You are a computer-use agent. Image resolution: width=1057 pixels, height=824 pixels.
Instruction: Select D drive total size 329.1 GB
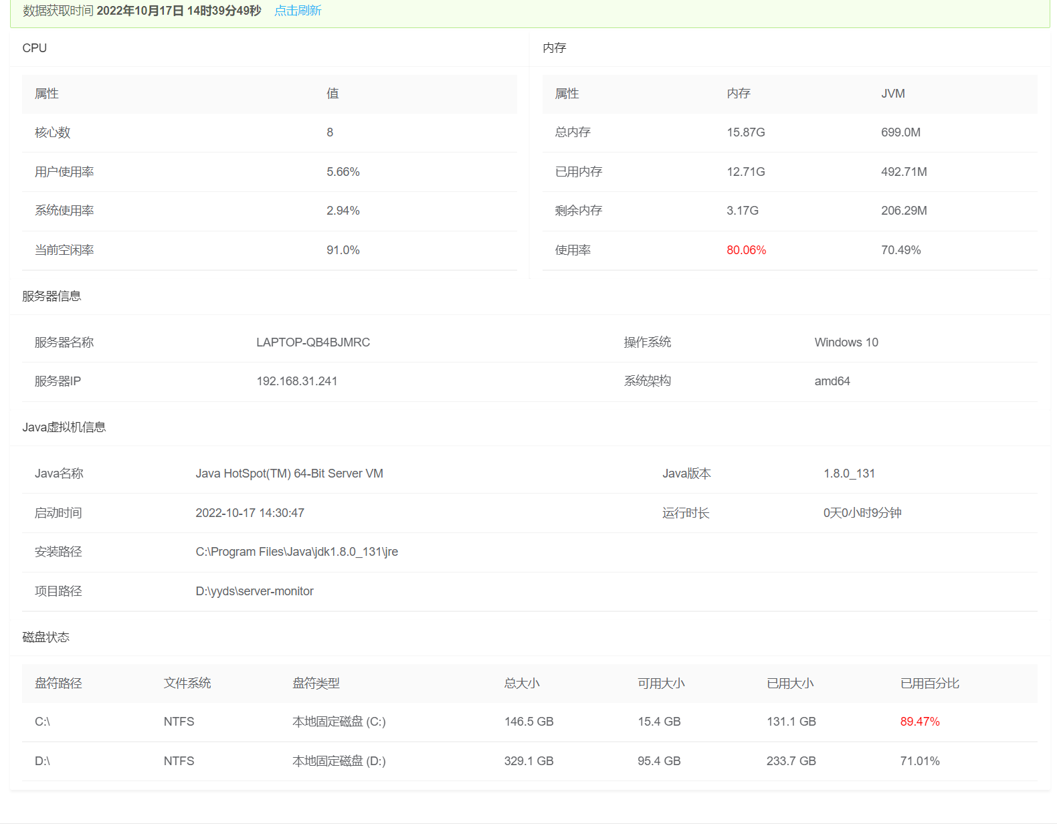529,761
